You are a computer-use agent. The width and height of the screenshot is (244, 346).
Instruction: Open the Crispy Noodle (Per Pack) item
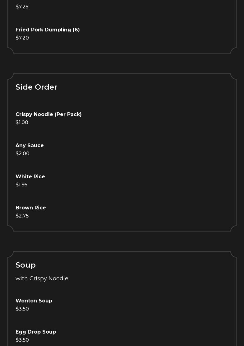tap(48, 115)
